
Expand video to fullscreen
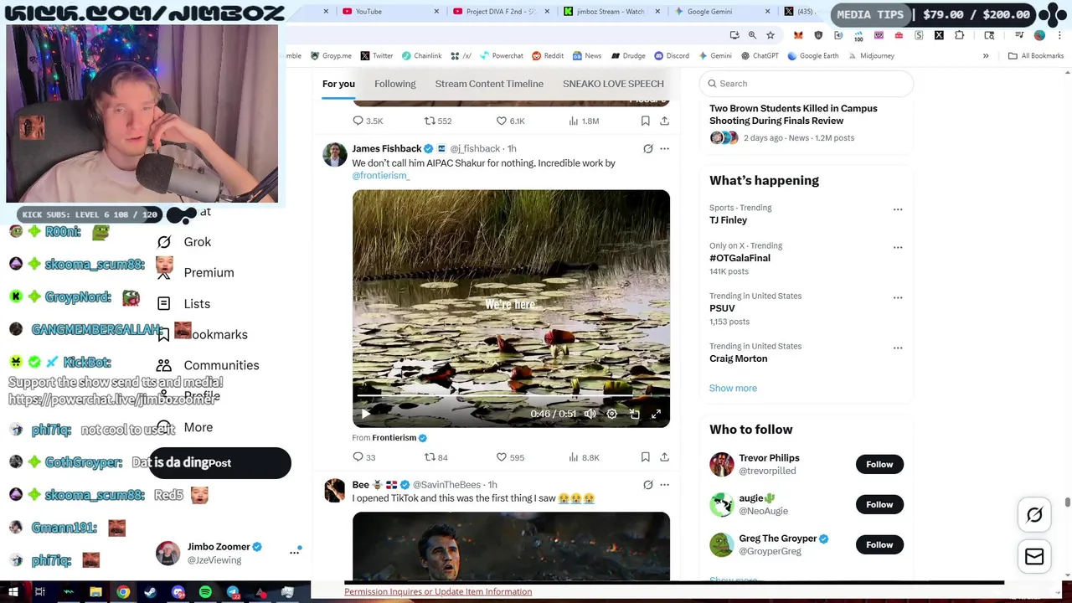point(656,414)
